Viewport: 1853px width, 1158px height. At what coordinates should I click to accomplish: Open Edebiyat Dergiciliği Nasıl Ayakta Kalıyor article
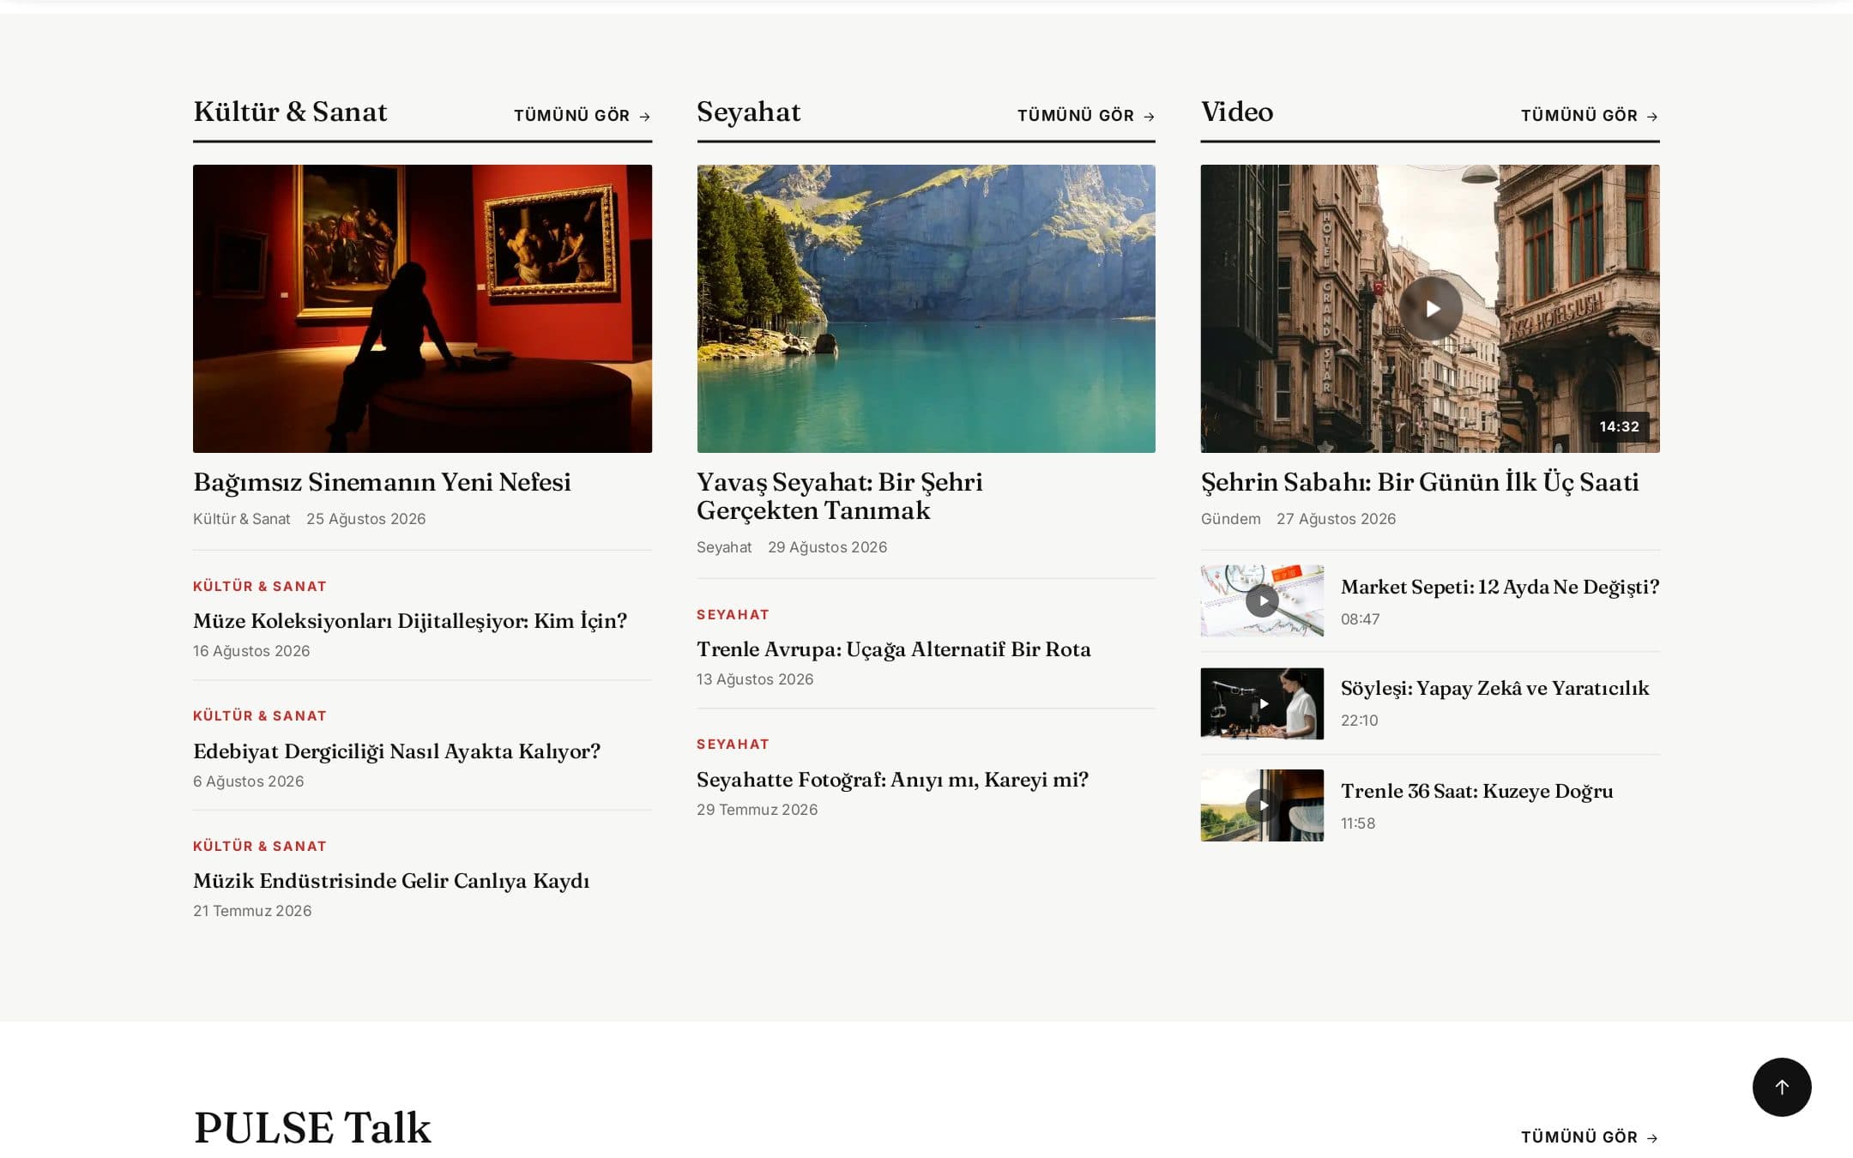coord(396,751)
